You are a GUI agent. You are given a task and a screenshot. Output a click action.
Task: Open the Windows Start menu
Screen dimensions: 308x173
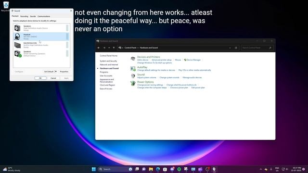[x=94, y=169]
